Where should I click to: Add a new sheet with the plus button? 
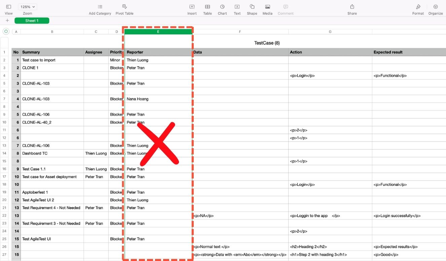tap(7, 21)
